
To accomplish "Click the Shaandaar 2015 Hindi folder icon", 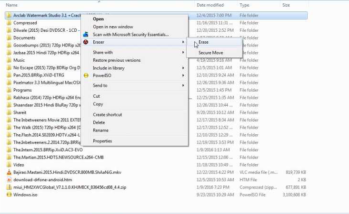I will (9, 105).
